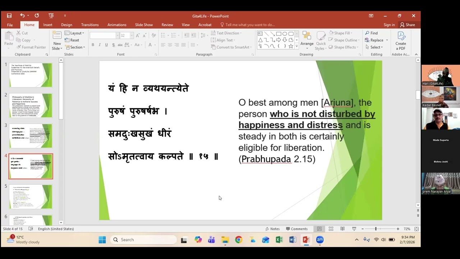
Task: Open the Layout dropdown
Action: point(75,33)
